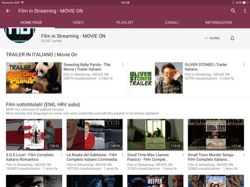Switch to the HOME PAGE tab
The height and width of the screenshot is (187, 250).
pyautogui.click(x=31, y=23)
